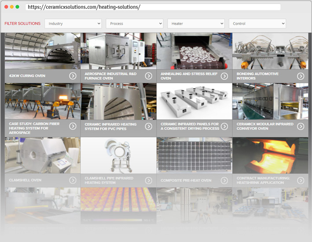Open the Industry filter dropdown

click(73, 23)
